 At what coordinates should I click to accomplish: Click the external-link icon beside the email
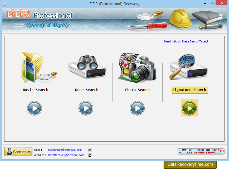point(90,150)
